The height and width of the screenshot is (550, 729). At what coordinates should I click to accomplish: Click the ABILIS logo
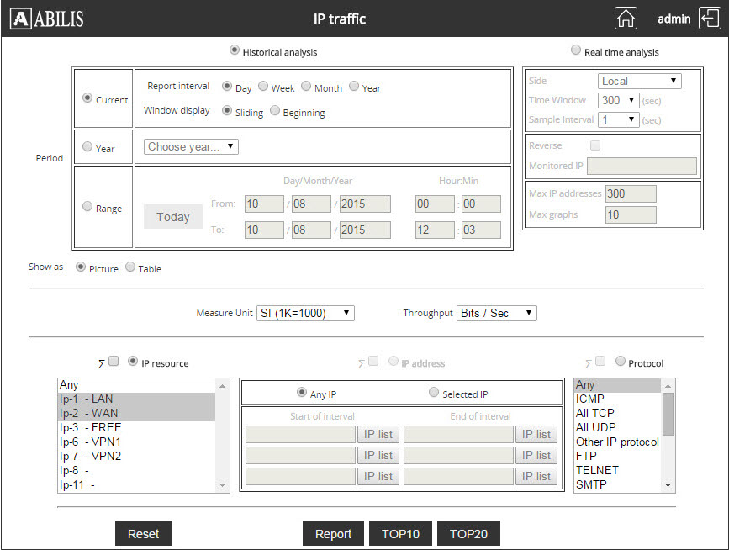[x=46, y=18]
